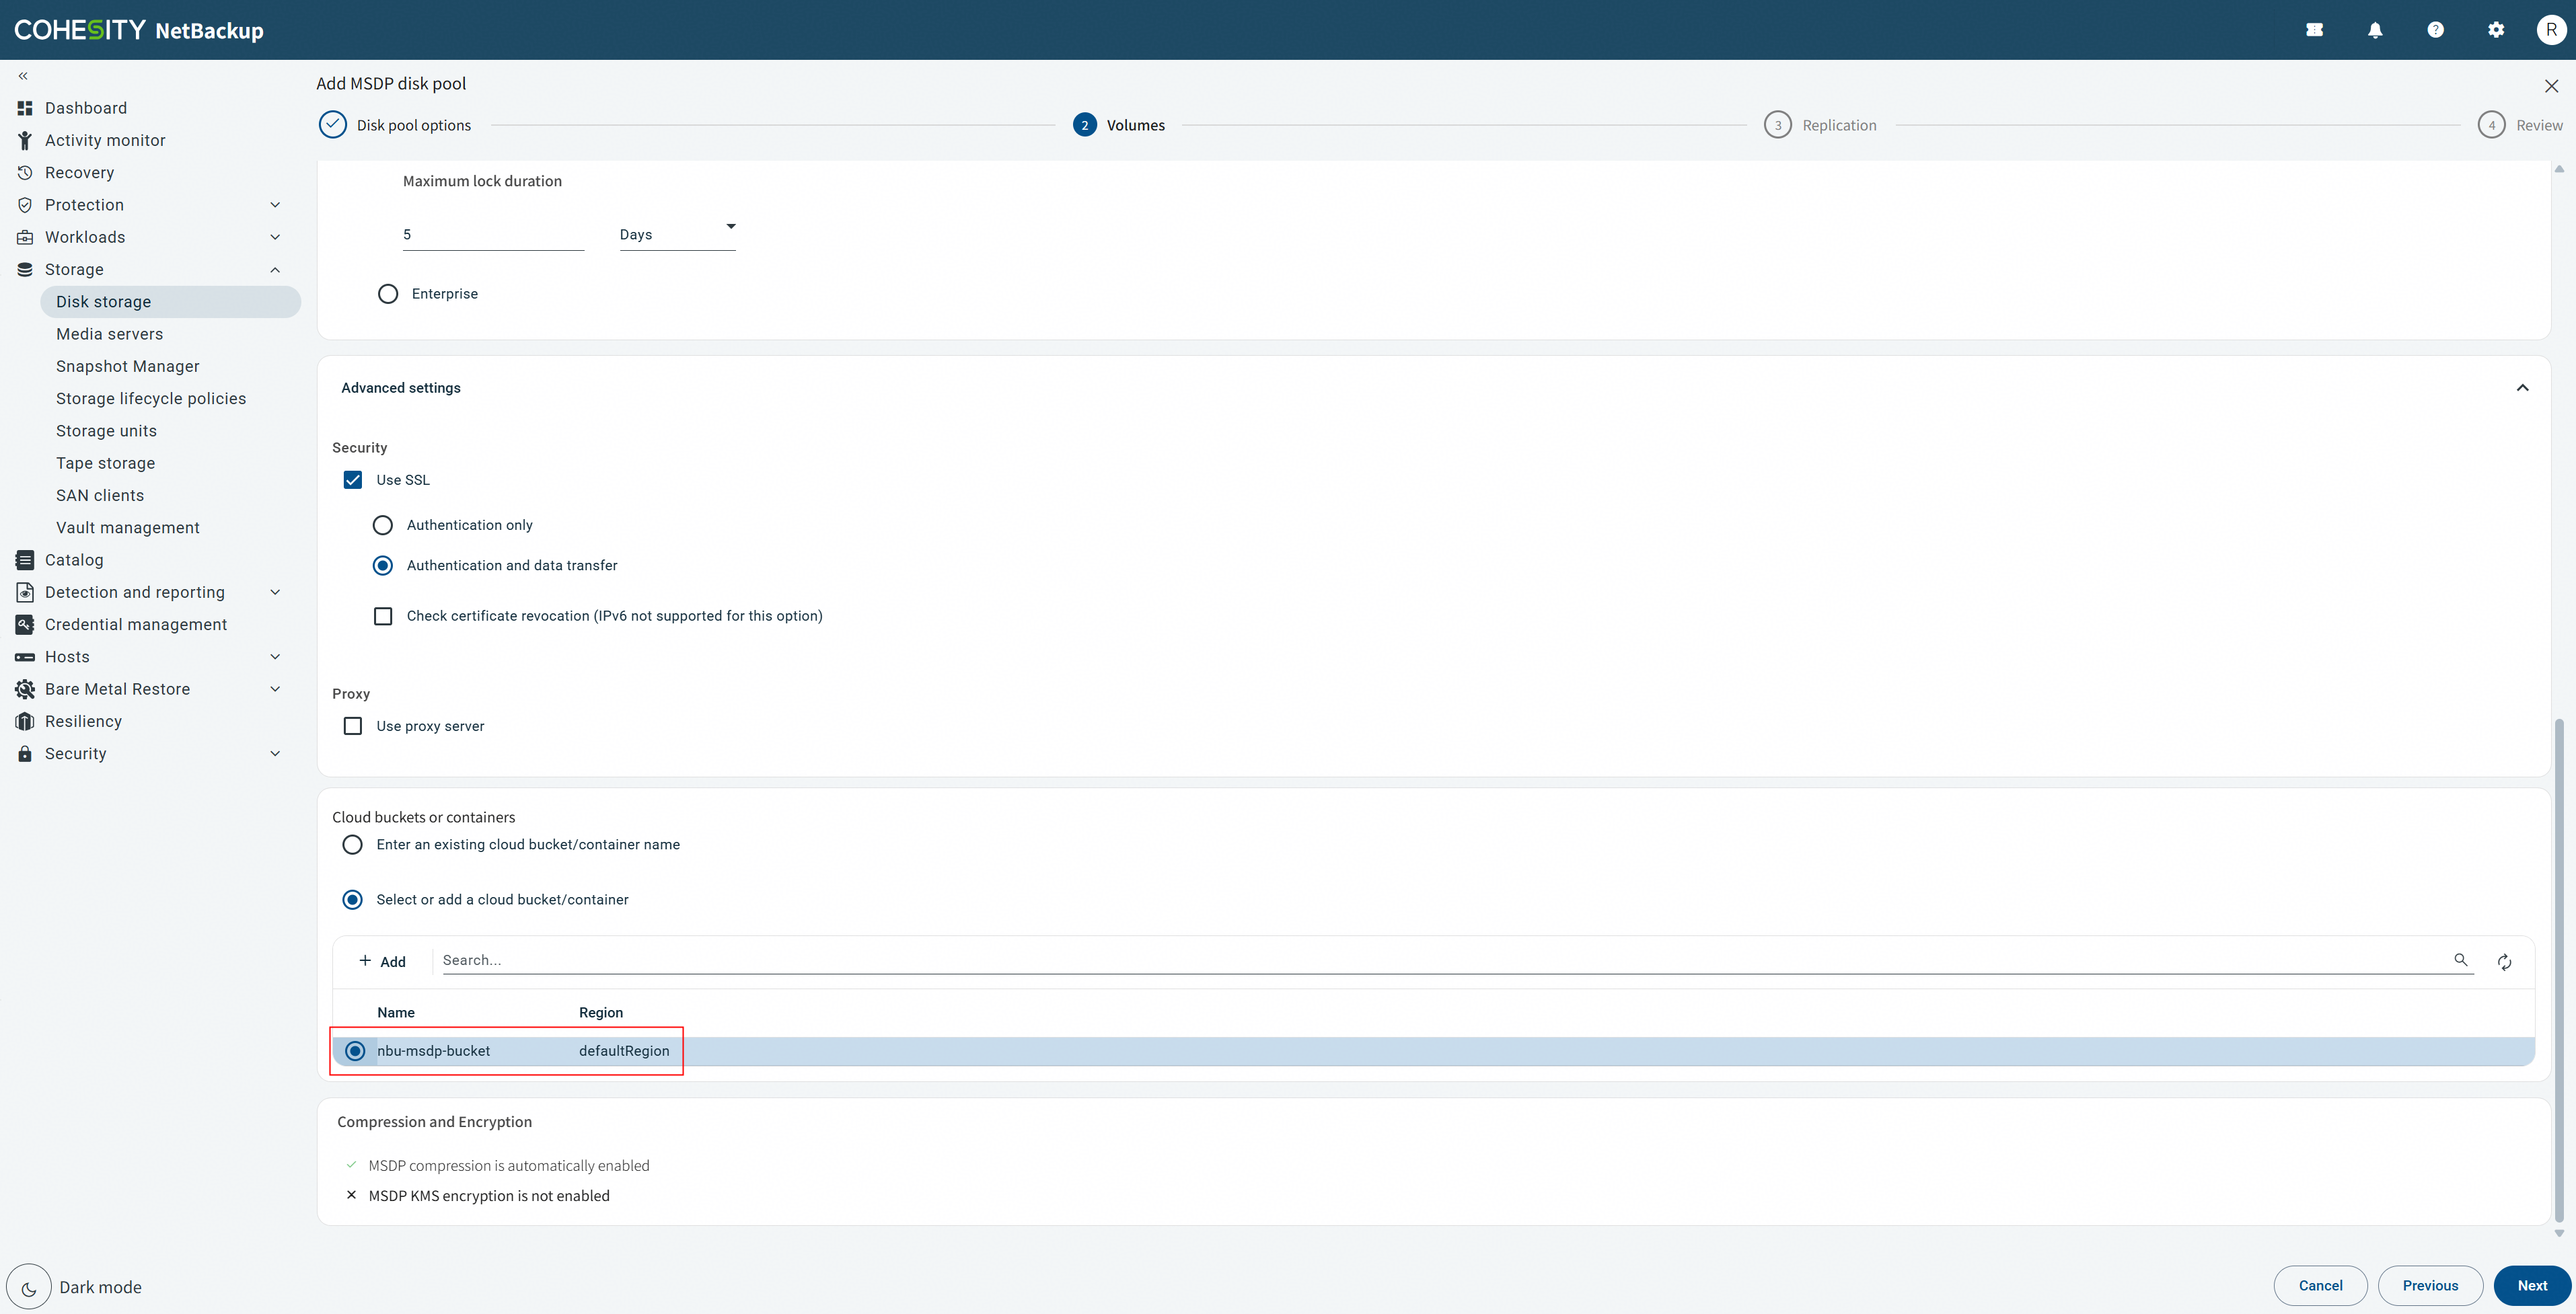Viewport: 2576px width, 1314px height.
Task: Click the search magnifier icon for buckets
Action: point(2461,959)
